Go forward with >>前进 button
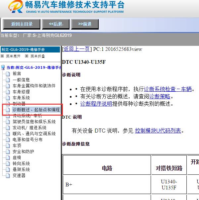The height and width of the screenshot is (200, 199). point(85,24)
